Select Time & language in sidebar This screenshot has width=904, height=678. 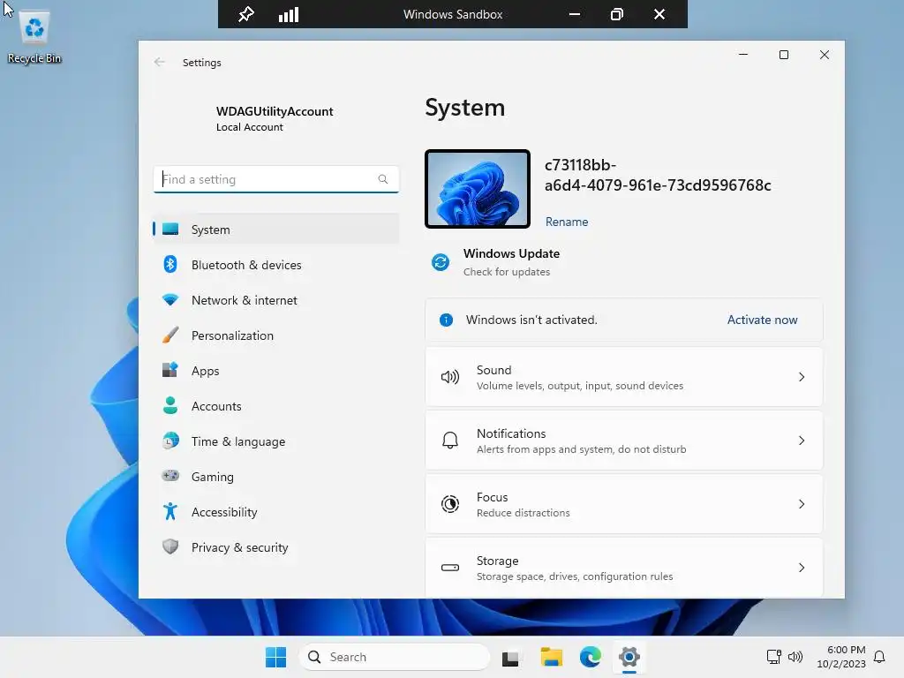click(x=276, y=441)
